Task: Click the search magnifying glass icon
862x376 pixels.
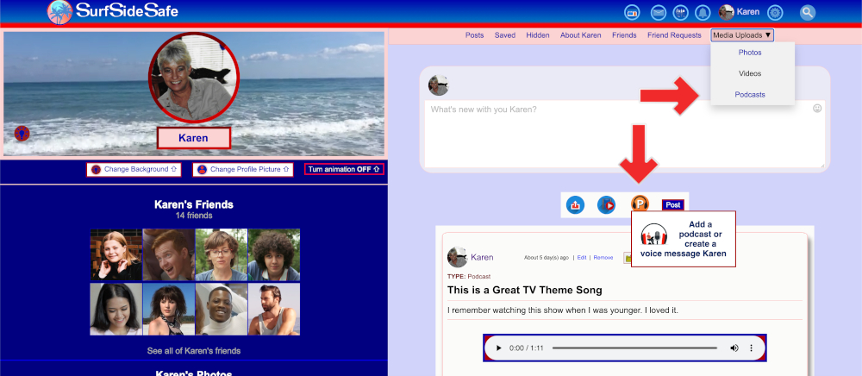Action: (808, 12)
